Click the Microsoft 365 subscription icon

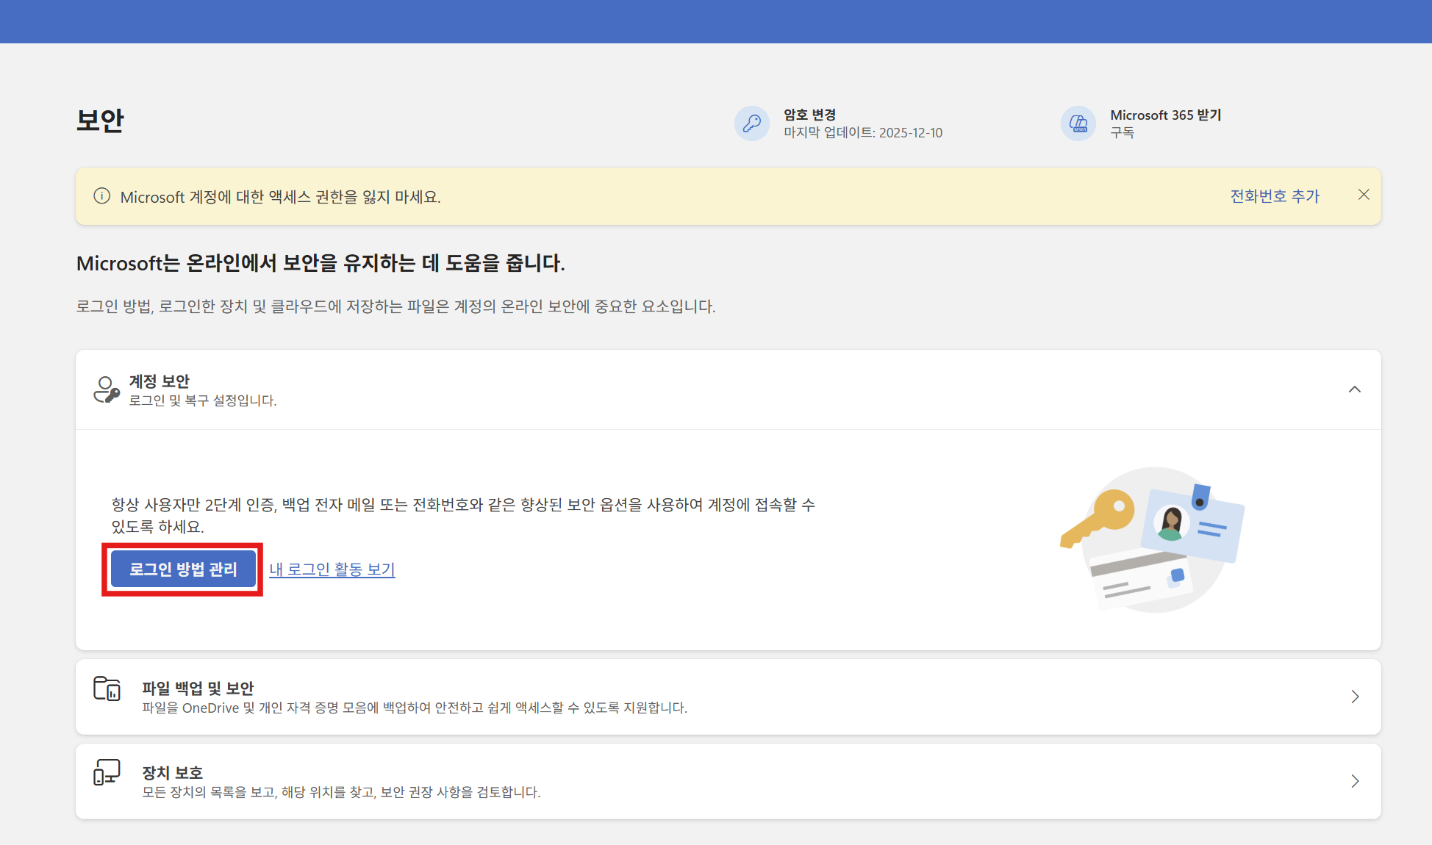tap(1078, 123)
